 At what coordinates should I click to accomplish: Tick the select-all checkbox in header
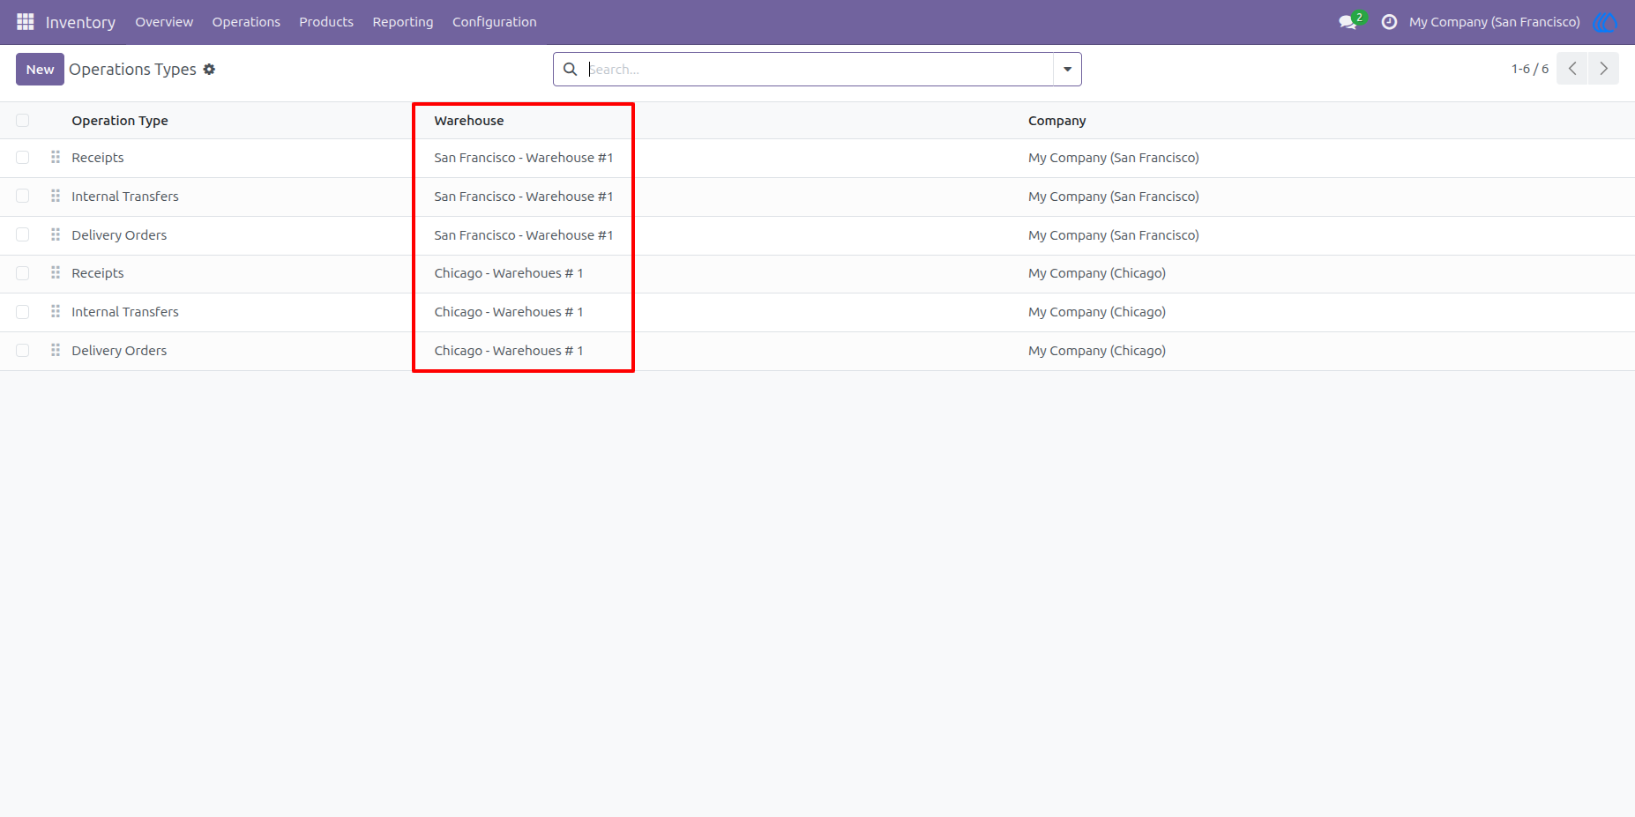point(23,121)
